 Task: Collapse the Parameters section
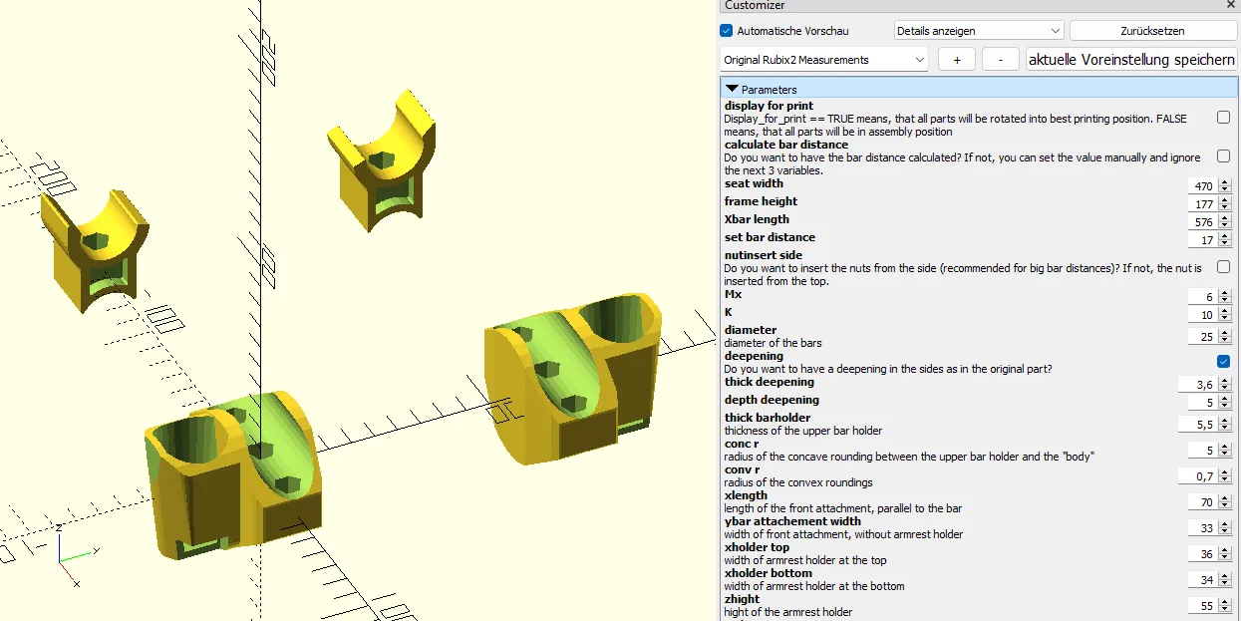click(x=733, y=90)
